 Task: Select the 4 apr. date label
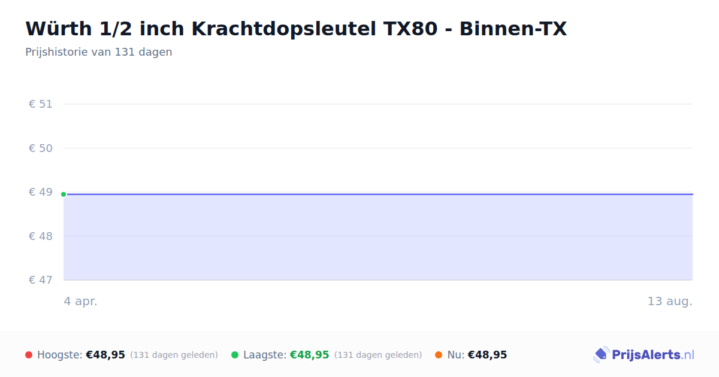pos(80,301)
